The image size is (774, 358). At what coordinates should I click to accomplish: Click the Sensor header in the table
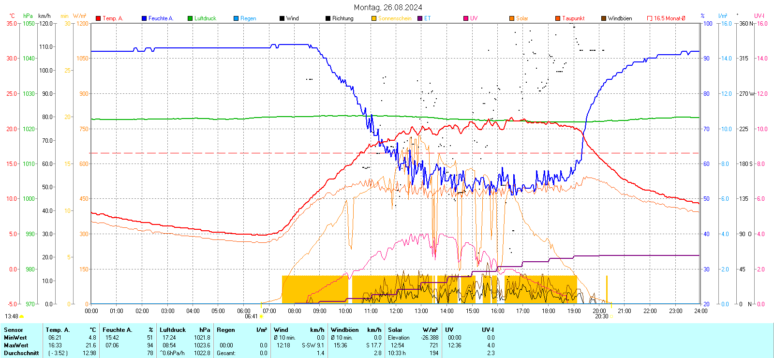[x=14, y=330]
